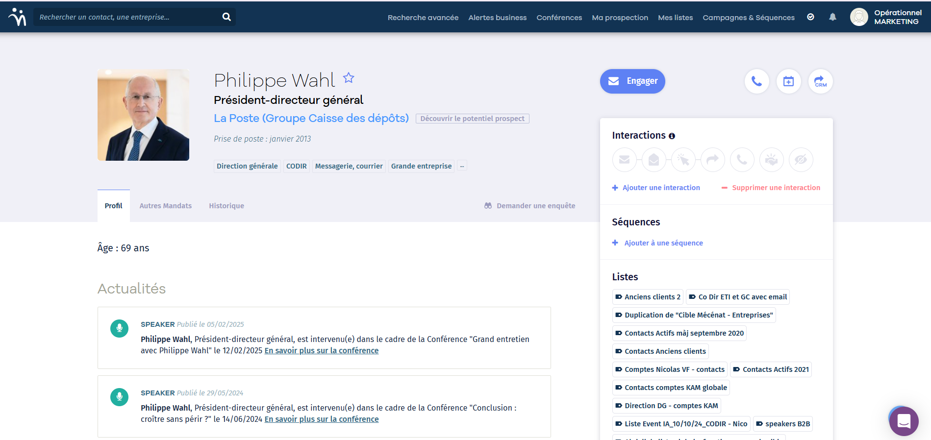
Task: Click the microphone icon of the 29/05/2024 news
Action: (x=119, y=397)
